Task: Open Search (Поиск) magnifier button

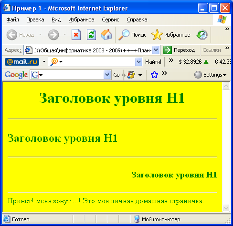Action: tap(132, 35)
